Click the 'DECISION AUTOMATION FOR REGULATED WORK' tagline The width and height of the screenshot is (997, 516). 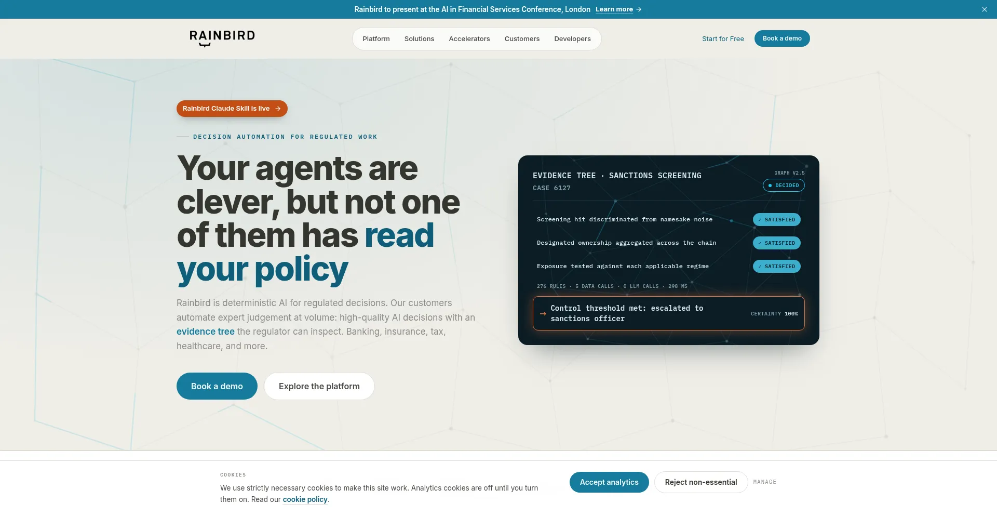click(x=285, y=137)
